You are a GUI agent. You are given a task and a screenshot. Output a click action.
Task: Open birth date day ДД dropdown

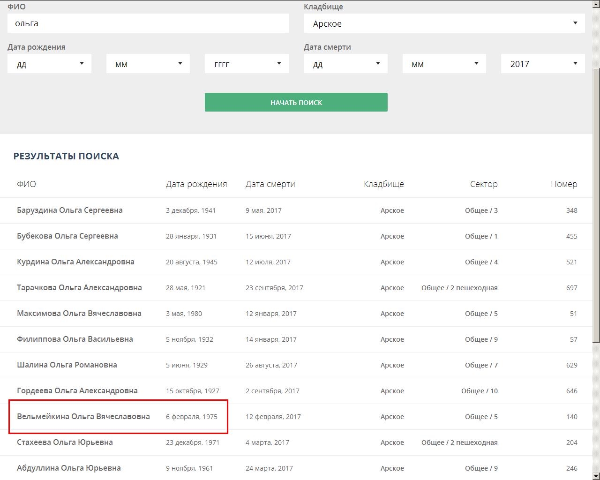click(49, 64)
